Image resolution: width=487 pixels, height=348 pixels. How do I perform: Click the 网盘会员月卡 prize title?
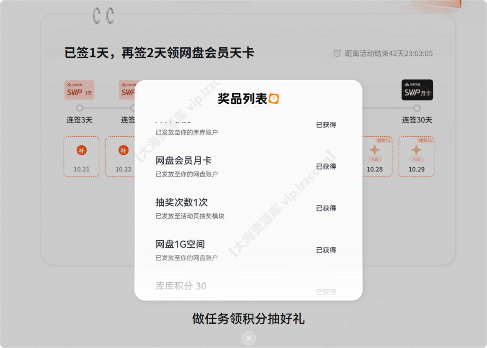point(183,161)
